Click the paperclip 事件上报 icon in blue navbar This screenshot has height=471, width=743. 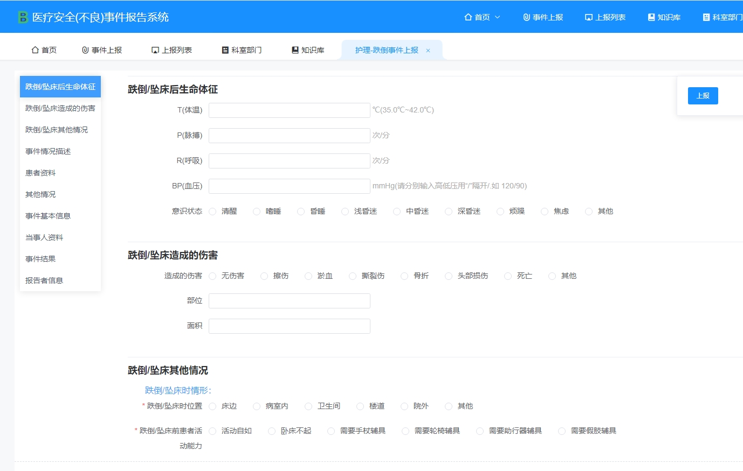coord(526,17)
